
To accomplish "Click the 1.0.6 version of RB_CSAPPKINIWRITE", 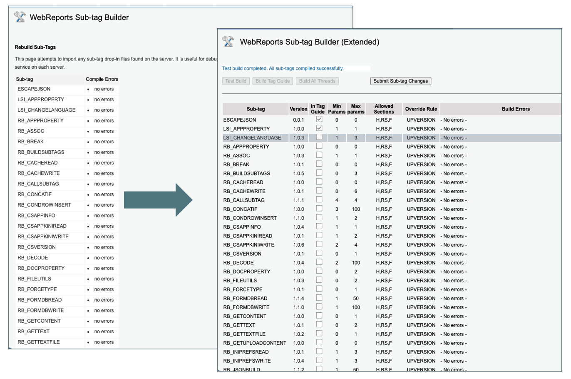I will click(298, 245).
